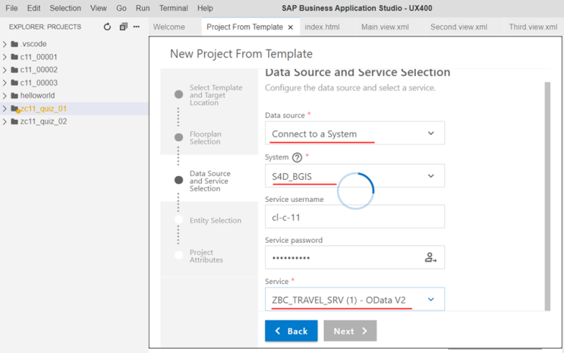Image resolution: width=564 pixels, height=353 pixels.
Task: Open the View menu
Action: click(98, 8)
